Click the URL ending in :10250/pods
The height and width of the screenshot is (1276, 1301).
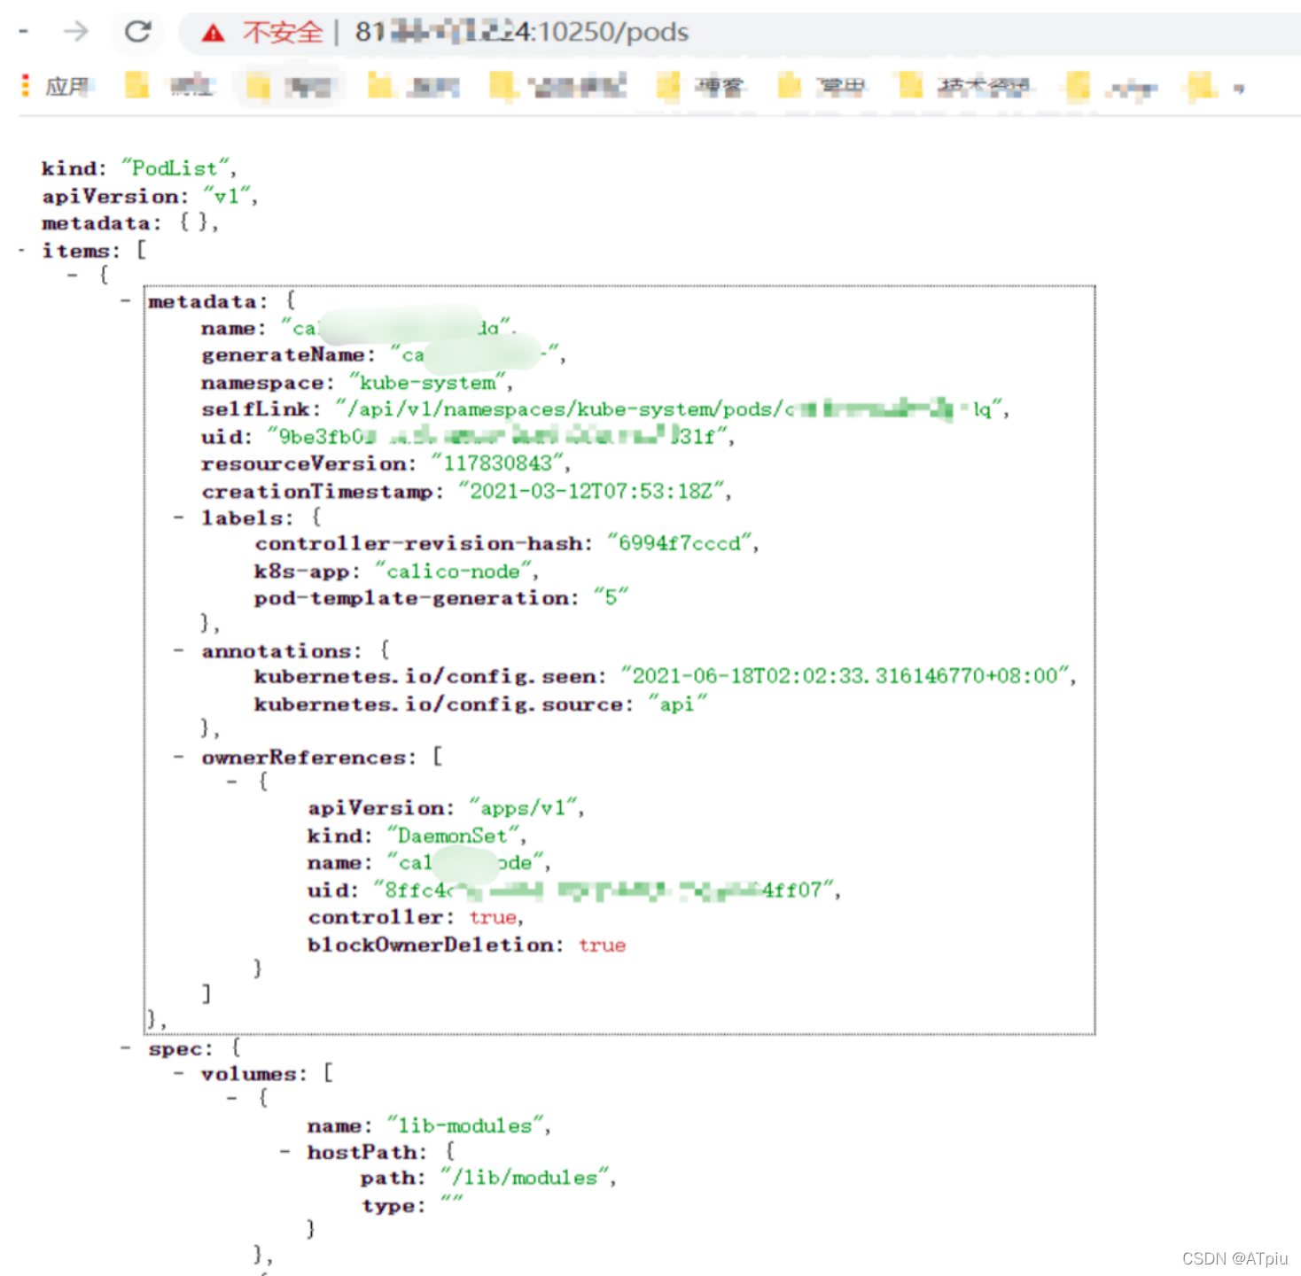522,32
